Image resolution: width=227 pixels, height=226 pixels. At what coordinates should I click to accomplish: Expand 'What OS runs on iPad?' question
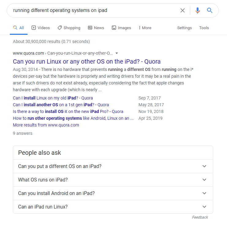pos(113,180)
